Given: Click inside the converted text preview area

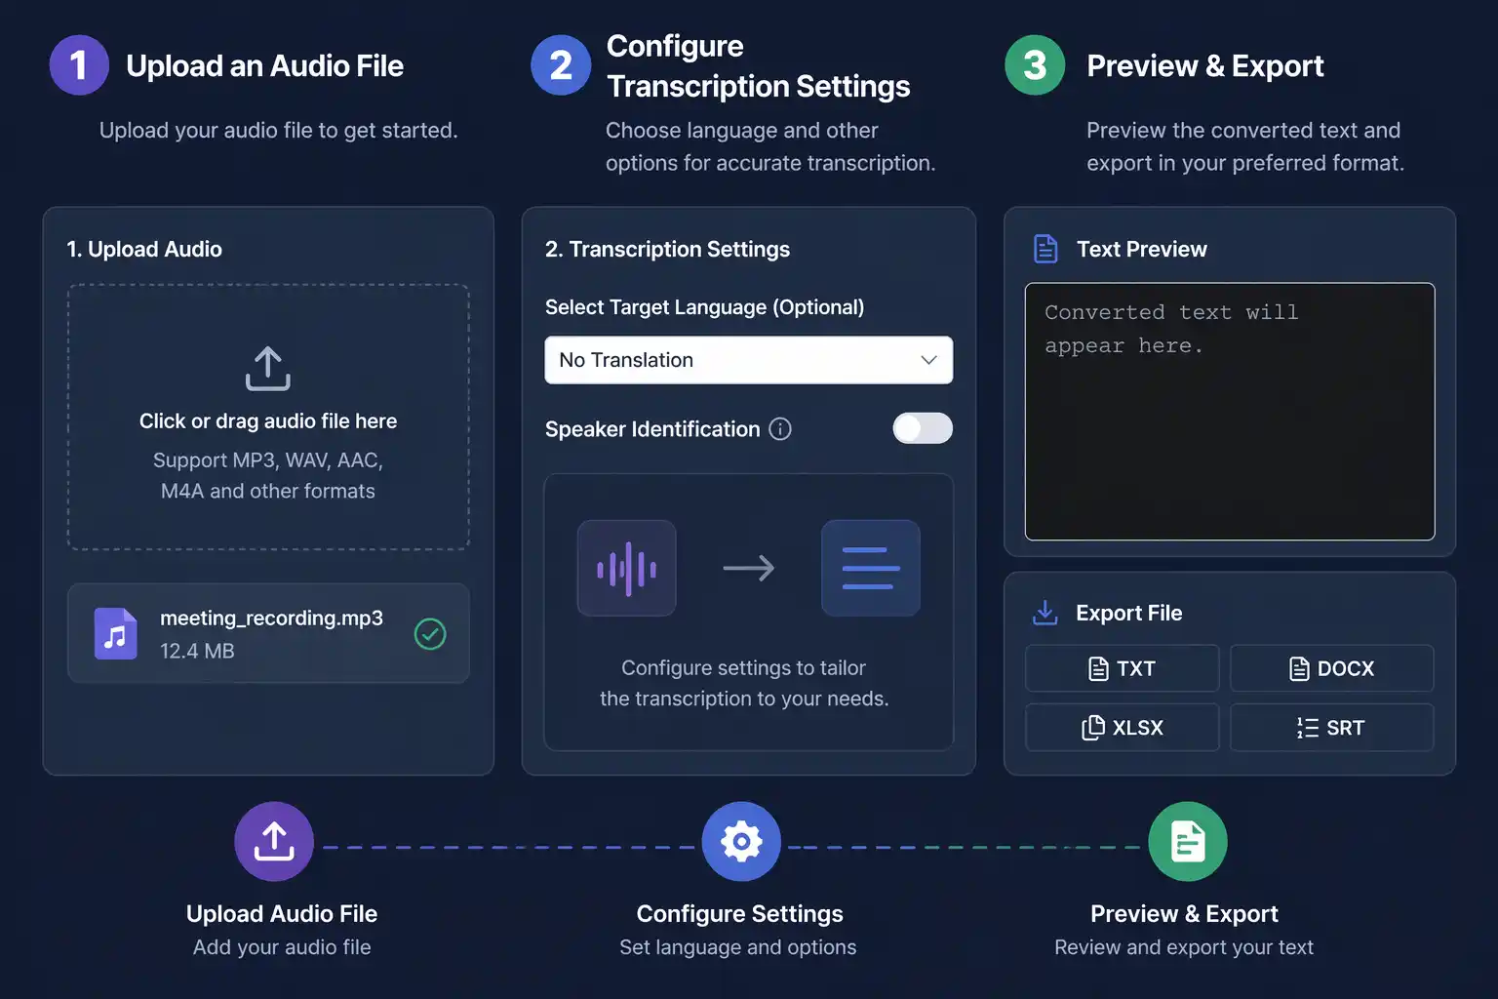Looking at the screenshot, I should [x=1229, y=429].
